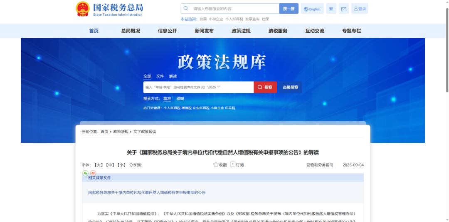Click hot keyword 印花税
Screen dimensions: 449x222
click(x=230, y=108)
